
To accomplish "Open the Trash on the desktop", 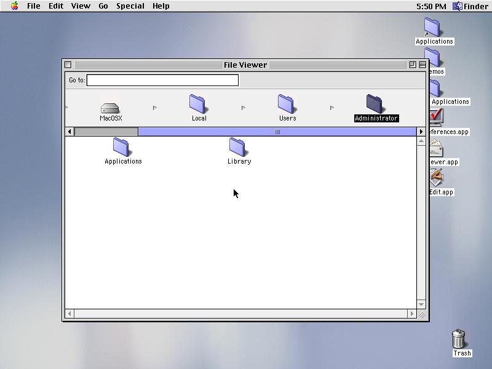I will [458, 339].
